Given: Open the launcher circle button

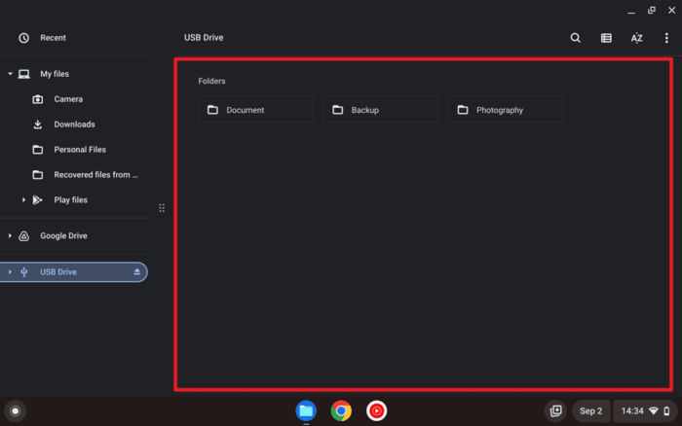Looking at the screenshot, I should pos(16,410).
